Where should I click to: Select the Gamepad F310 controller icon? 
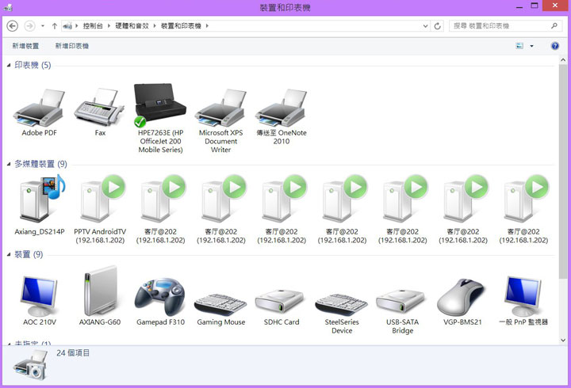pyautogui.click(x=160, y=298)
